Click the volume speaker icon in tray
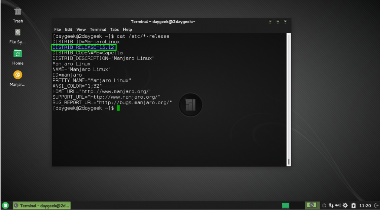The height and width of the screenshot is (210, 380). 338,205
